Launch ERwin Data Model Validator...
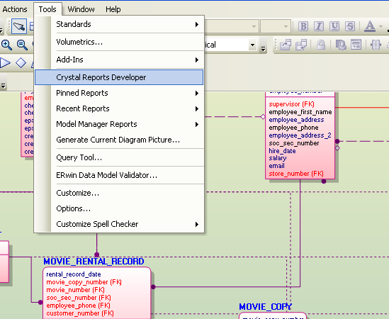 click(x=119, y=175)
